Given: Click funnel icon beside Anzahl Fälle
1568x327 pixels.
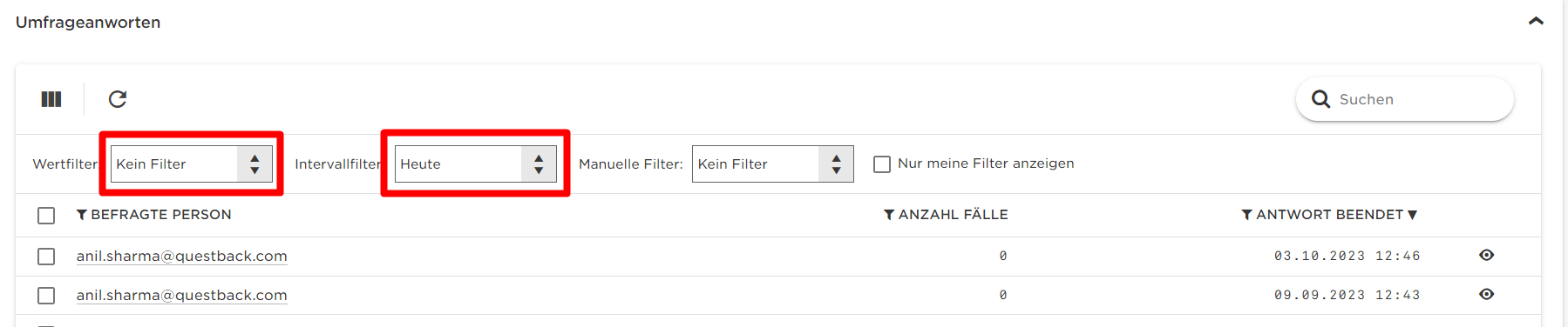Looking at the screenshot, I should coord(889,215).
